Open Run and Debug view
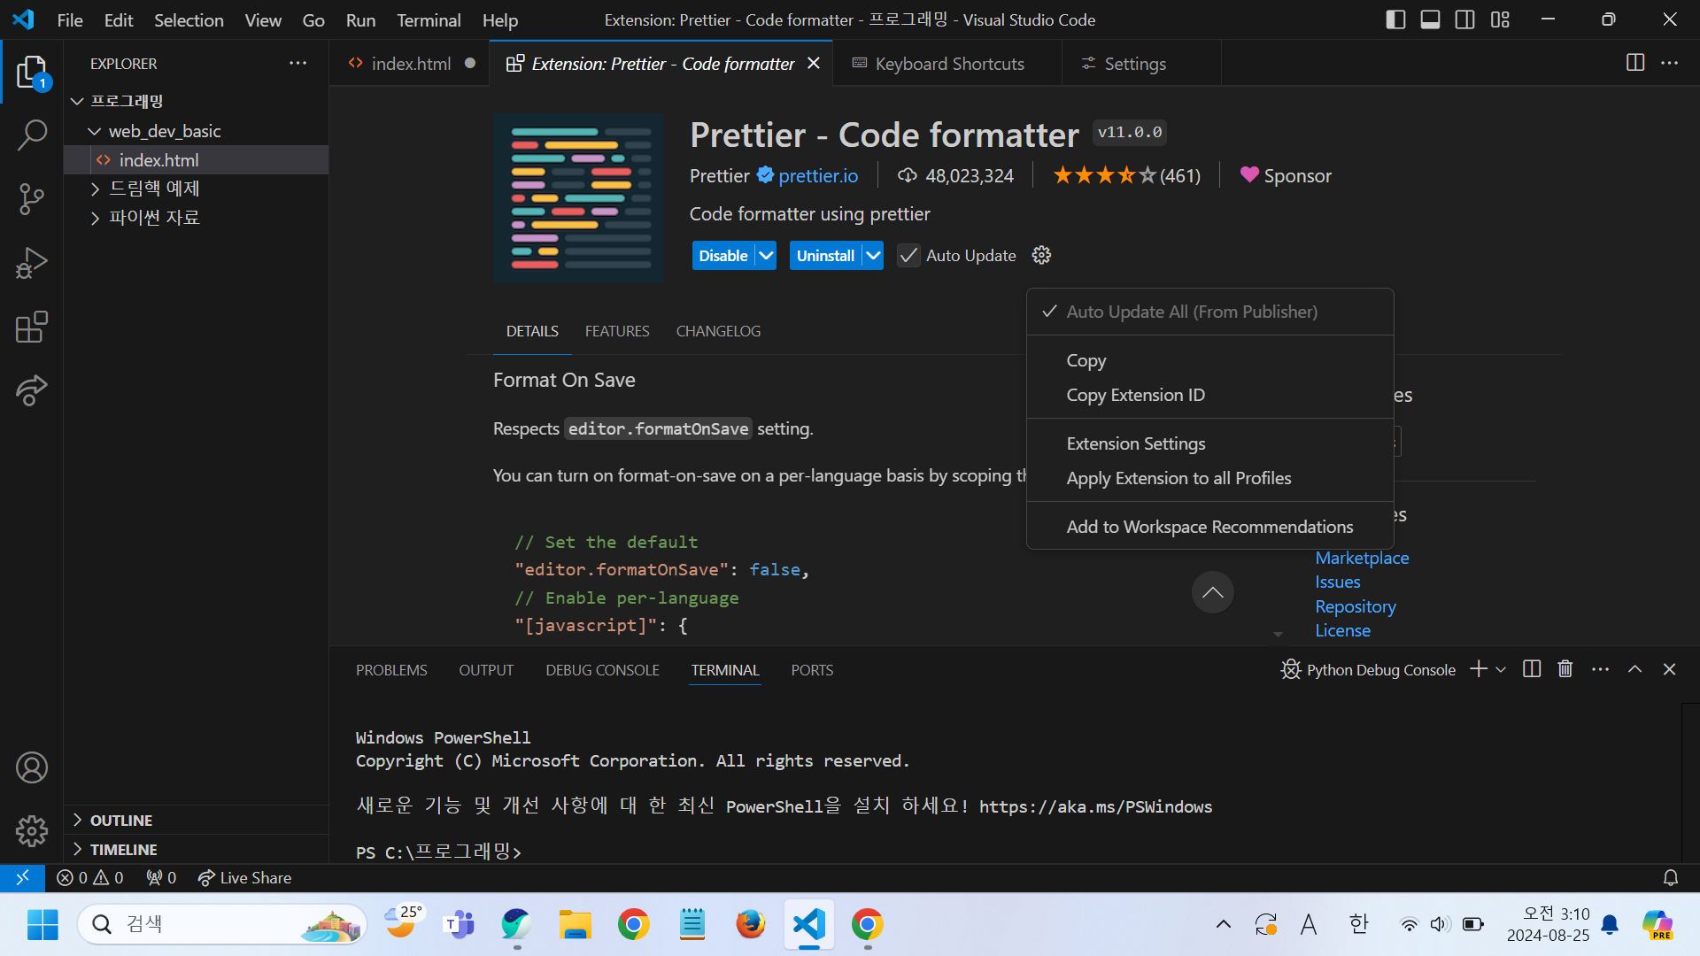Image resolution: width=1700 pixels, height=956 pixels. [32, 263]
